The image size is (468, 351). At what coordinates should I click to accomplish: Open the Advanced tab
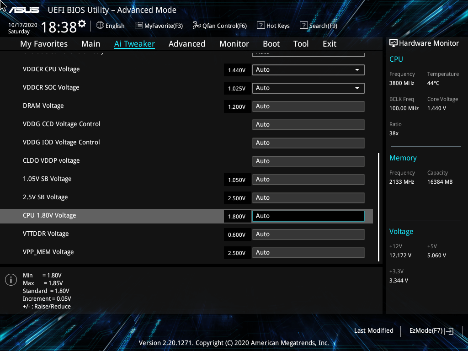pos(187,44)
